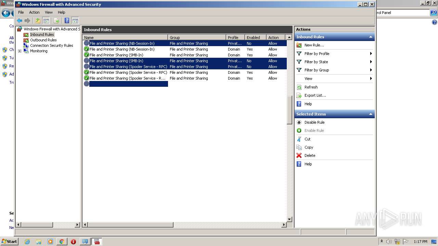Open the Action menu
This screenshot has height=246, width=438.
click(34, 12)
